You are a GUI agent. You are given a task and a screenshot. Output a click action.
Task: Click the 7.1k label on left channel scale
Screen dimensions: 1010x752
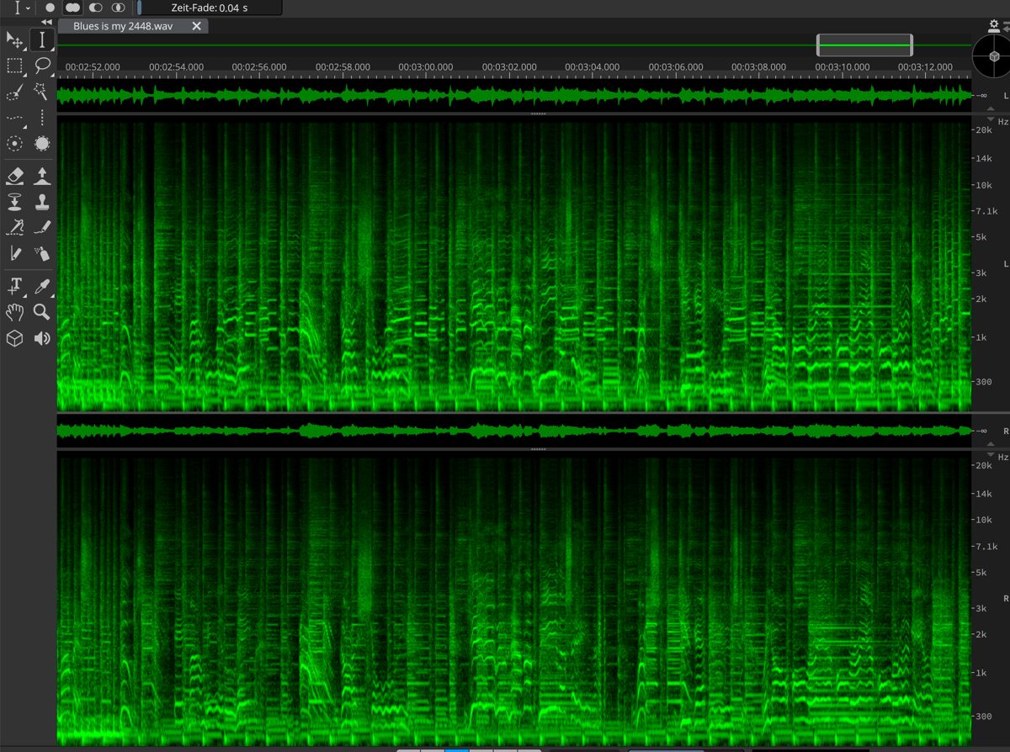tap(985, 211)
